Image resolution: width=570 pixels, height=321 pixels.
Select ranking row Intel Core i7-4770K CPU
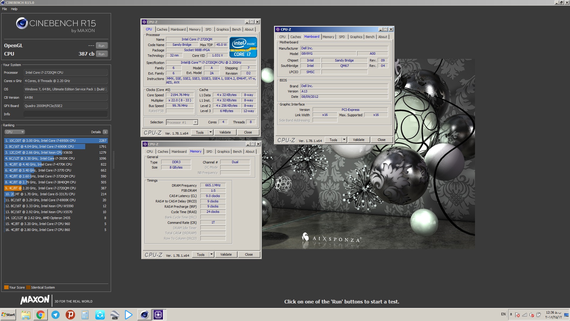pos(56,164)
